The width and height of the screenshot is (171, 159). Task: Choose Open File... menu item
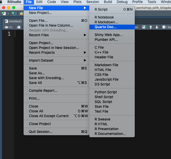point(57,21)
